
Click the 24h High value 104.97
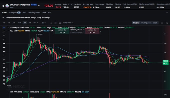point(108,7)
